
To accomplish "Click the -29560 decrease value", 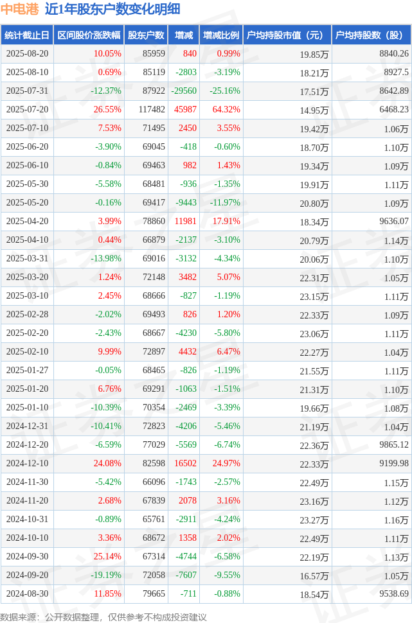I will [184, 91].
